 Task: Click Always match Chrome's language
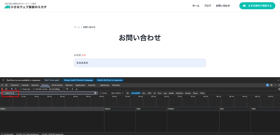[78, 80]
